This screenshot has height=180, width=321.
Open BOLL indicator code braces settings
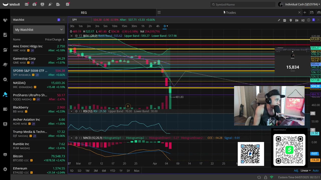pyautogui.click(x=81, y=36)
